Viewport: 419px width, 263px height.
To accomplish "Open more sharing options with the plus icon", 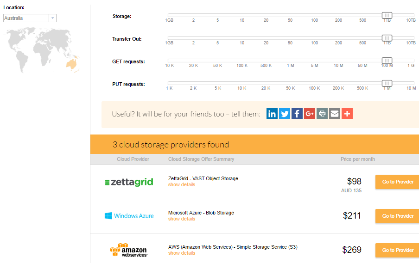I will 347,114.
